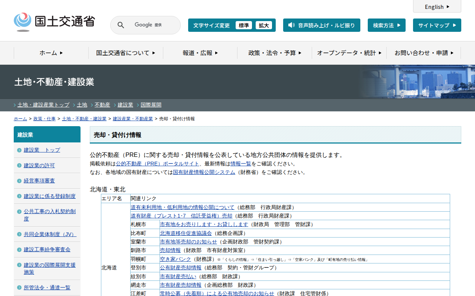Click the bullet icon beside 建設業の許可
This screenshot has width=475, height=296.
tap(19, 165)
